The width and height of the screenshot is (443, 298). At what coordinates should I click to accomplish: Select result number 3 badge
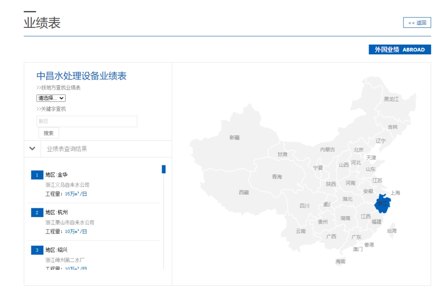tap(37, 250)
